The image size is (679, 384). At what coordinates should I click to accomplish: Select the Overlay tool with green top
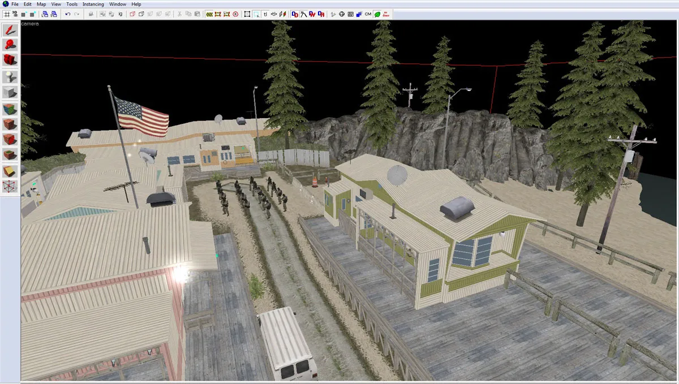tap(10, 154)
